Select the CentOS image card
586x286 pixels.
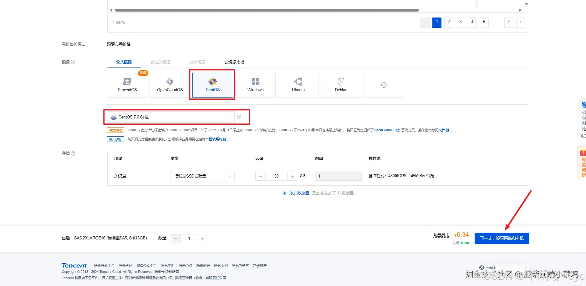tap(213, 85)
